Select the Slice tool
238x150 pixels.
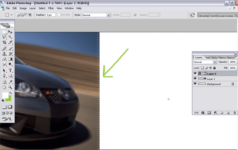point(10,42)
